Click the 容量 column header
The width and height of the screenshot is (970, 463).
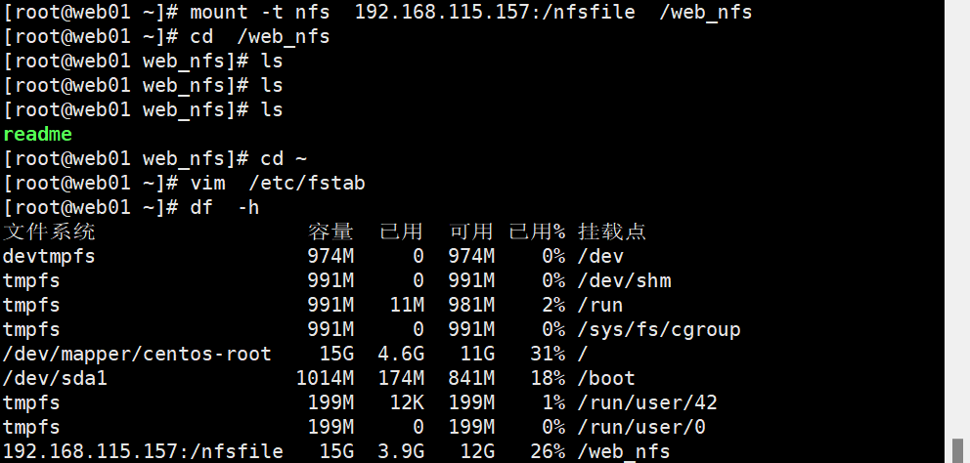pos(331,231)
